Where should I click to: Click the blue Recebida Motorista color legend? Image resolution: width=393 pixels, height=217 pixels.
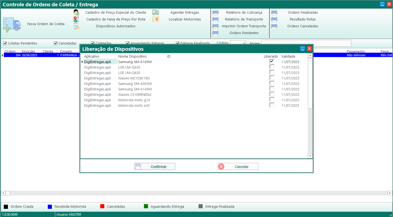click(50, 207)
